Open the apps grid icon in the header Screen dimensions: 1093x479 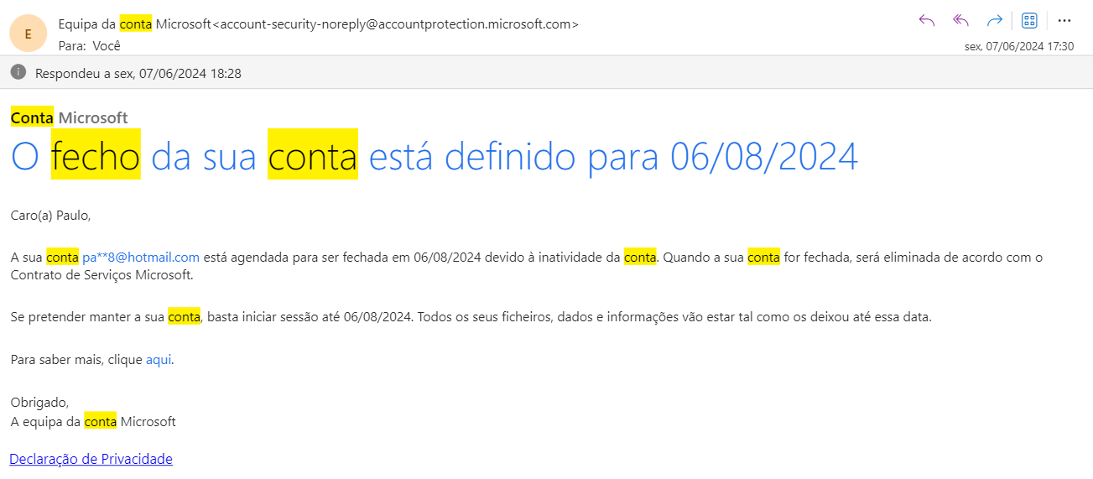coord(1029,21)
